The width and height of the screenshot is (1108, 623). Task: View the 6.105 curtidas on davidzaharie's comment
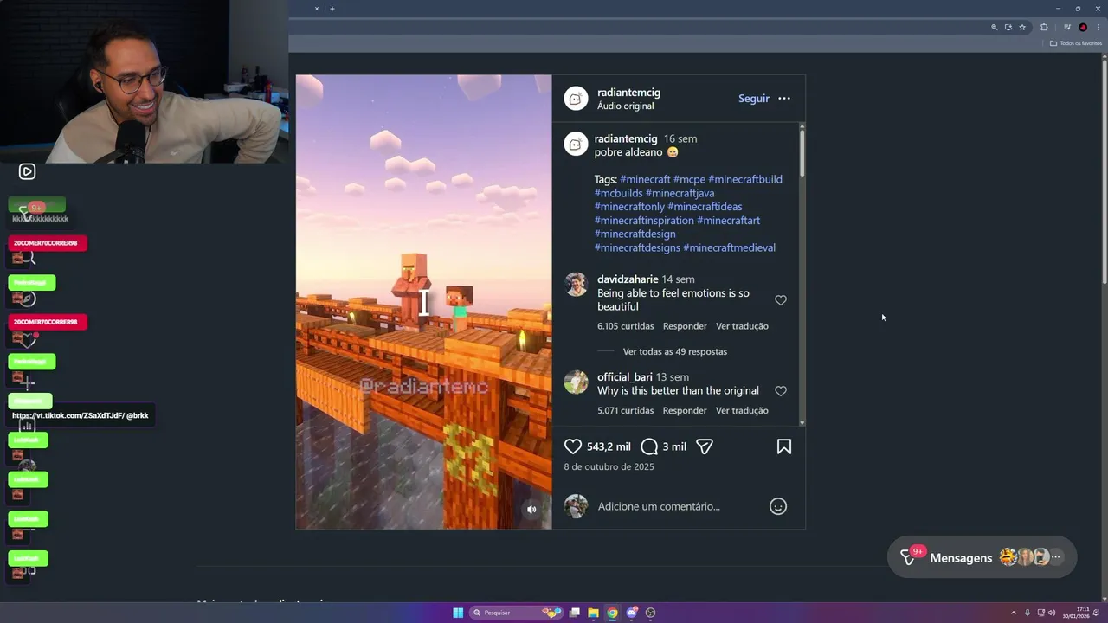[x=625, y=326]
